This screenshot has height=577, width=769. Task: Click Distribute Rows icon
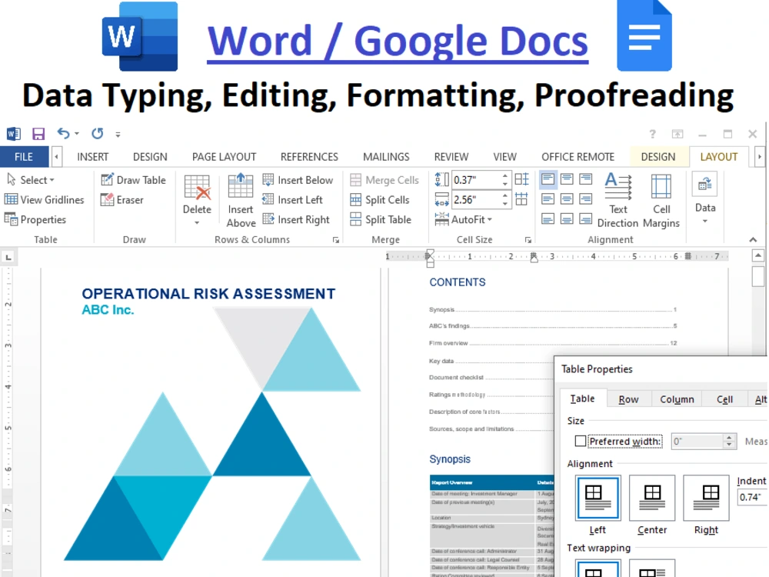(x=522, y=179)
